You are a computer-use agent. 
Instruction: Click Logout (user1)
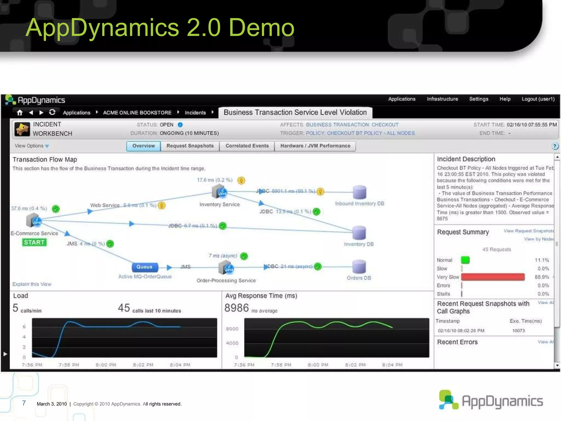(x=538, y=99)
